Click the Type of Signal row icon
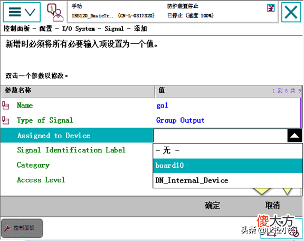The image size is (304, 241). [x=6, y=120]
